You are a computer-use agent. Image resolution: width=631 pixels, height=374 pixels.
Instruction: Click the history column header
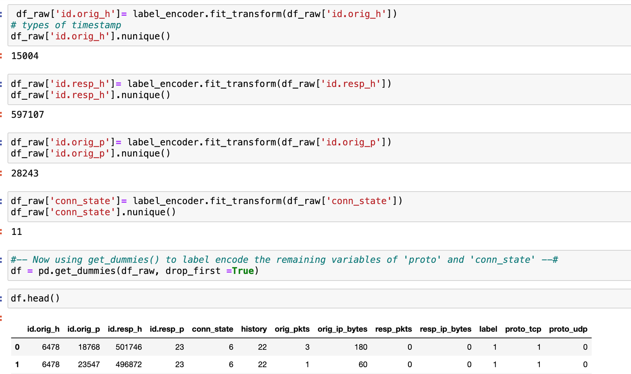pos(254,329)
